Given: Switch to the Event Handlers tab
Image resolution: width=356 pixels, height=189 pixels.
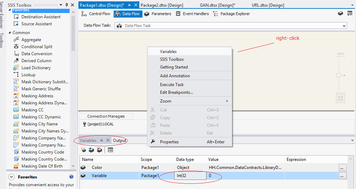Looking at the screenshot, I should pyautogui.click(x=192, y=14).
